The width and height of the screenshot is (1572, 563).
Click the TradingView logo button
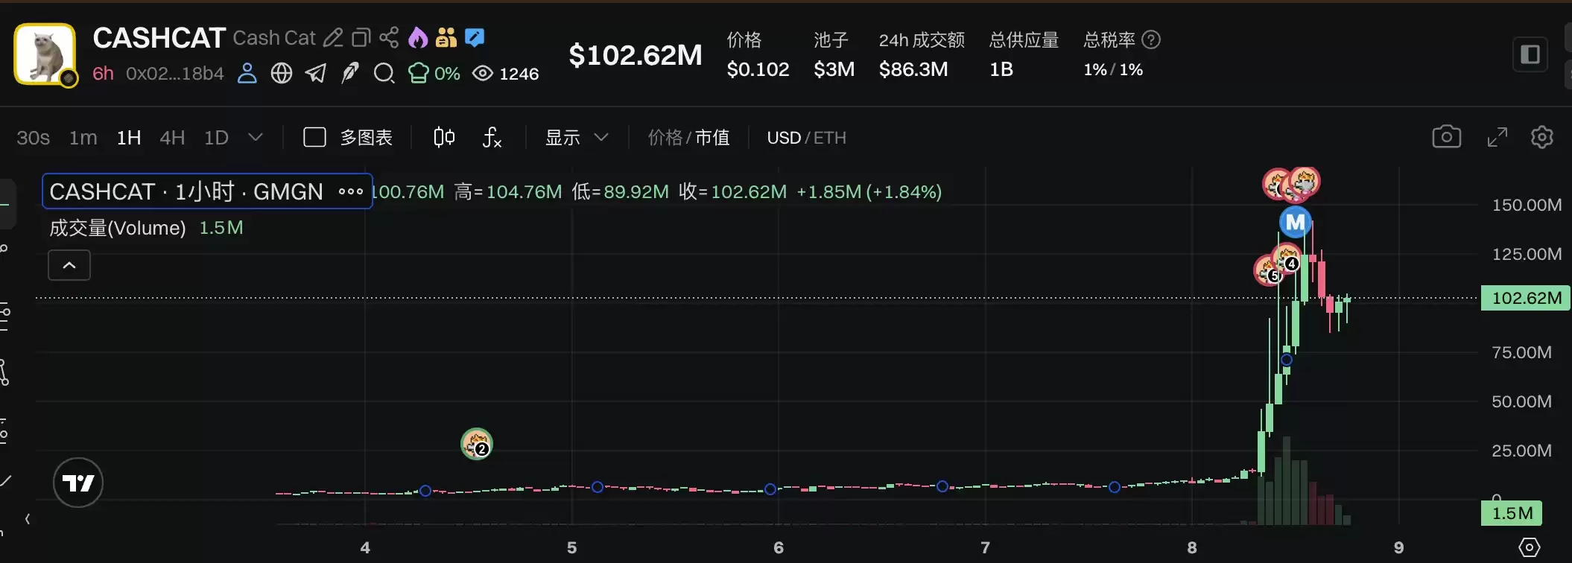pyautogui.click(x=78, y=483)
